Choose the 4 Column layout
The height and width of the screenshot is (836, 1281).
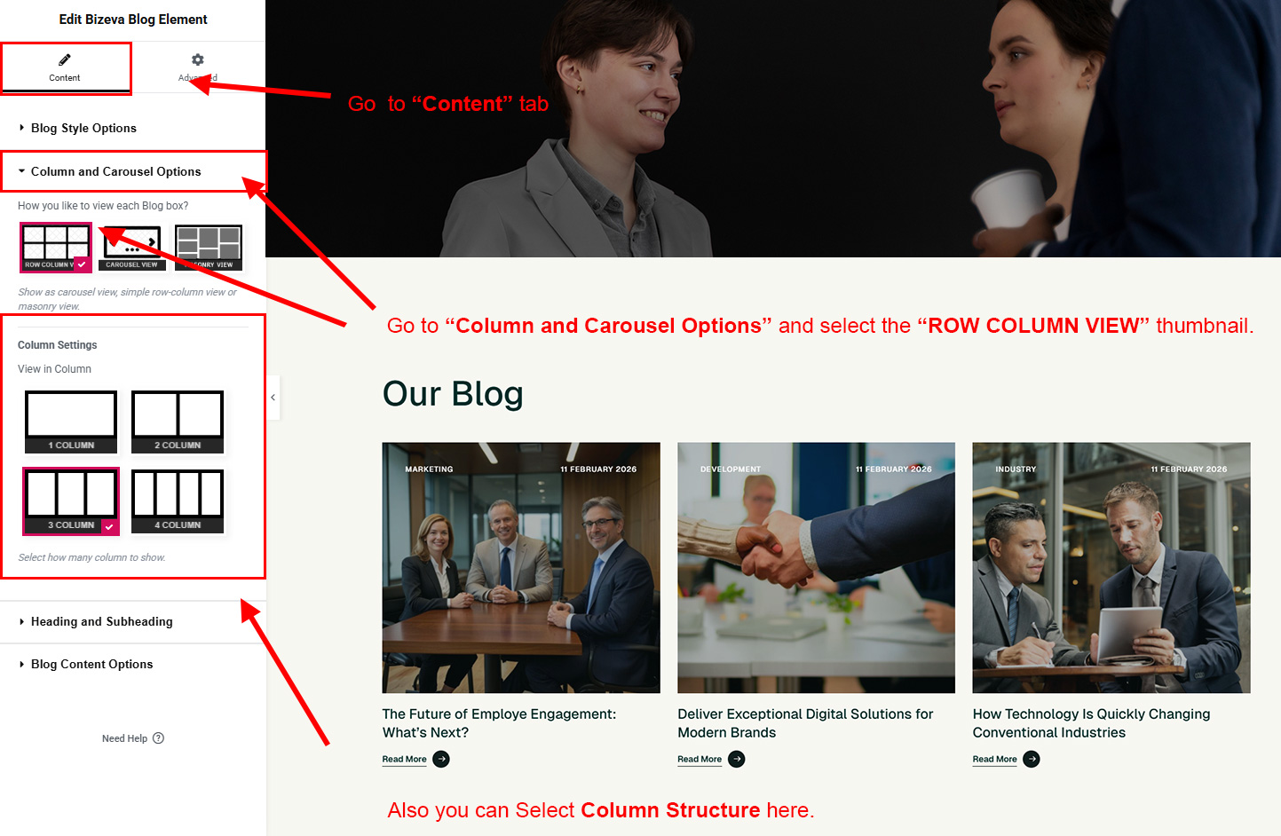(x=178, y=501)
